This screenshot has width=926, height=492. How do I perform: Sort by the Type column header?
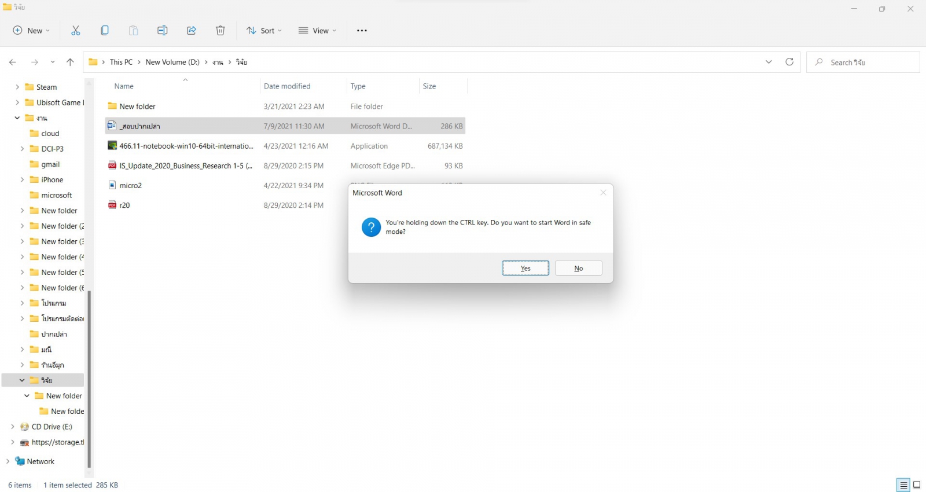358,86
